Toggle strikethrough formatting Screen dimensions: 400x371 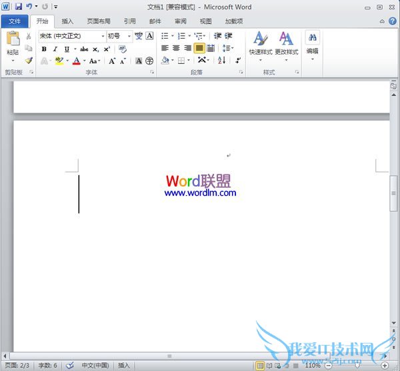point(84,49)
